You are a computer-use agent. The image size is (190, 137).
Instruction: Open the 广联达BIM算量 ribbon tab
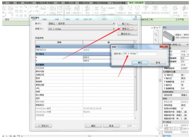pos(118,3)
